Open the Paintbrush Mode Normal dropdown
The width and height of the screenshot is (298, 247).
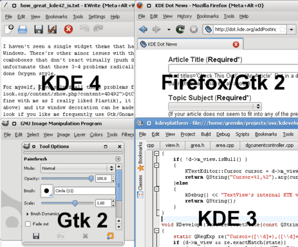click(x=78, y=169)
